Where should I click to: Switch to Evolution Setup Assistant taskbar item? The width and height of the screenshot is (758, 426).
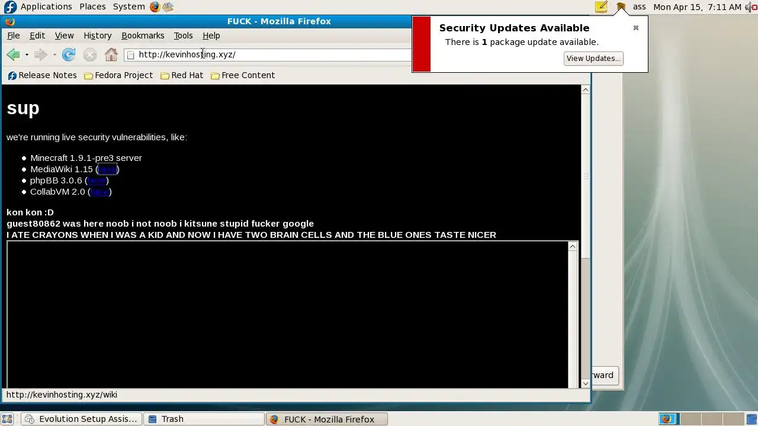82,419
